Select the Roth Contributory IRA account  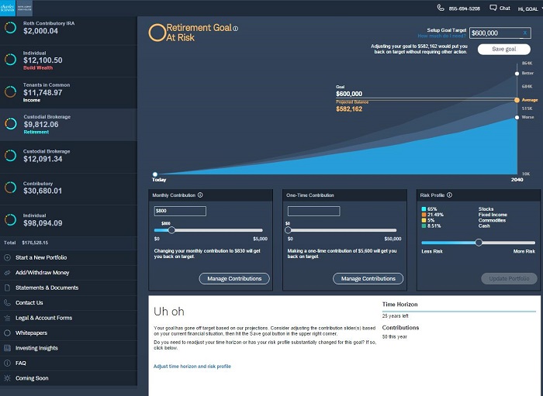[68, 28]
